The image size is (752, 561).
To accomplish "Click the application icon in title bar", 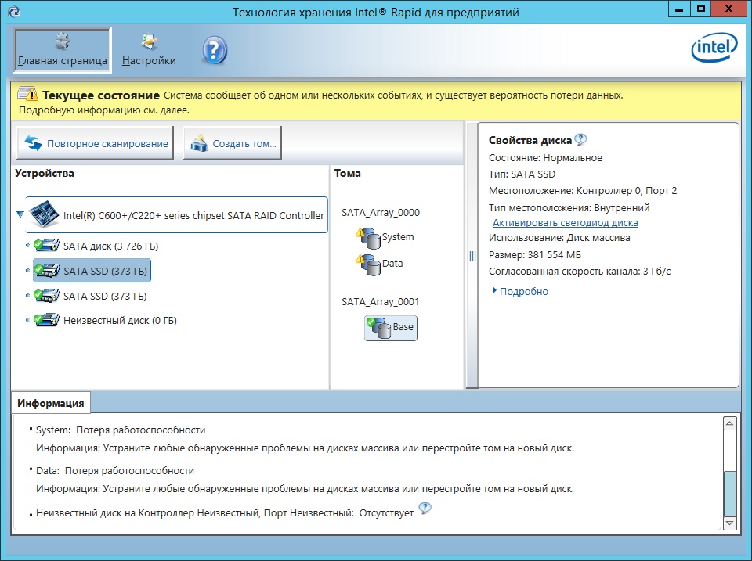I will [14, 12].
